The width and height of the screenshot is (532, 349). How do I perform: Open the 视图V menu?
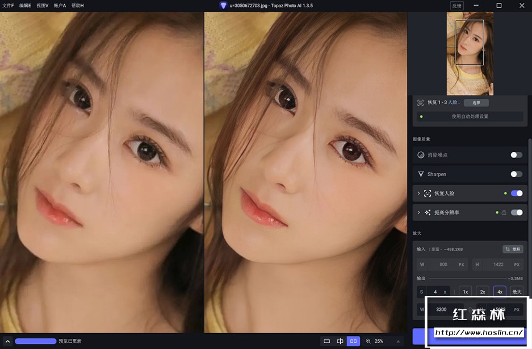point(43,6)
